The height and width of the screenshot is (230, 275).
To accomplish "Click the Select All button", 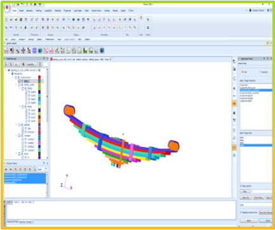I will 245,198.
